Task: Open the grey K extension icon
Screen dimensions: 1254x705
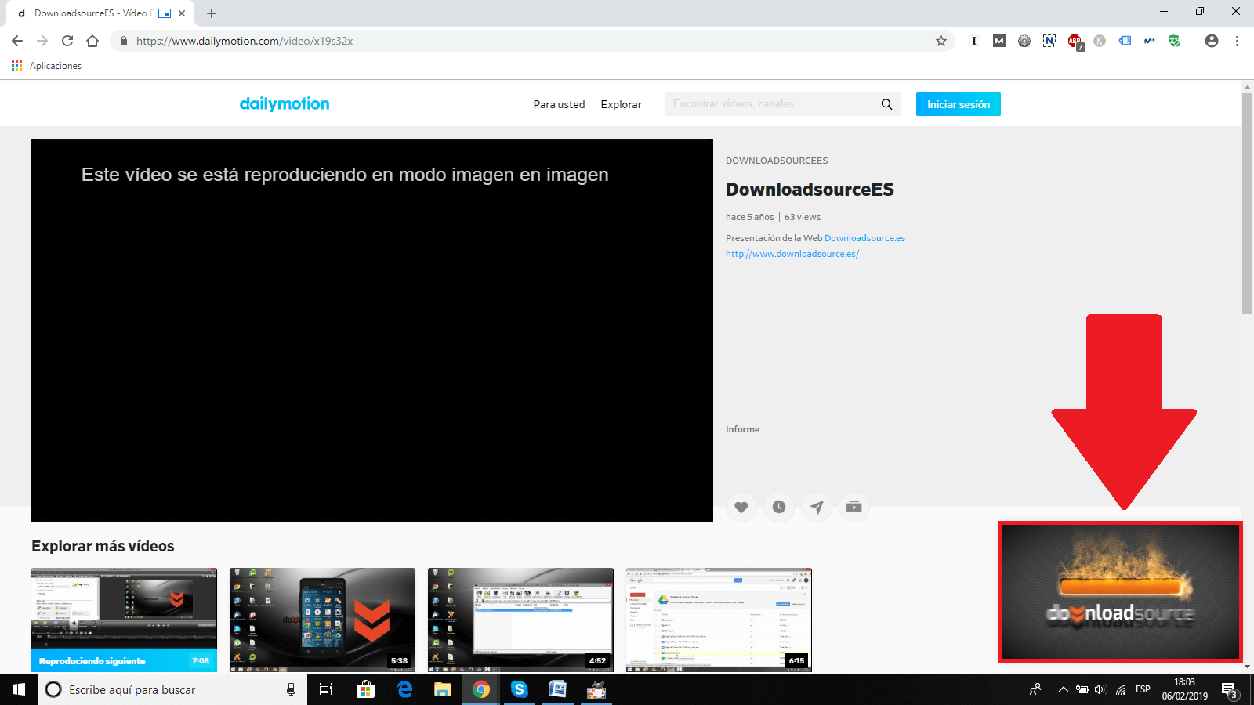Action: coord(1100,41)
